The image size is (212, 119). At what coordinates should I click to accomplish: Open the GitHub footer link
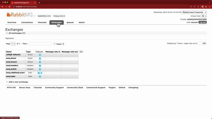click(122, 88)
